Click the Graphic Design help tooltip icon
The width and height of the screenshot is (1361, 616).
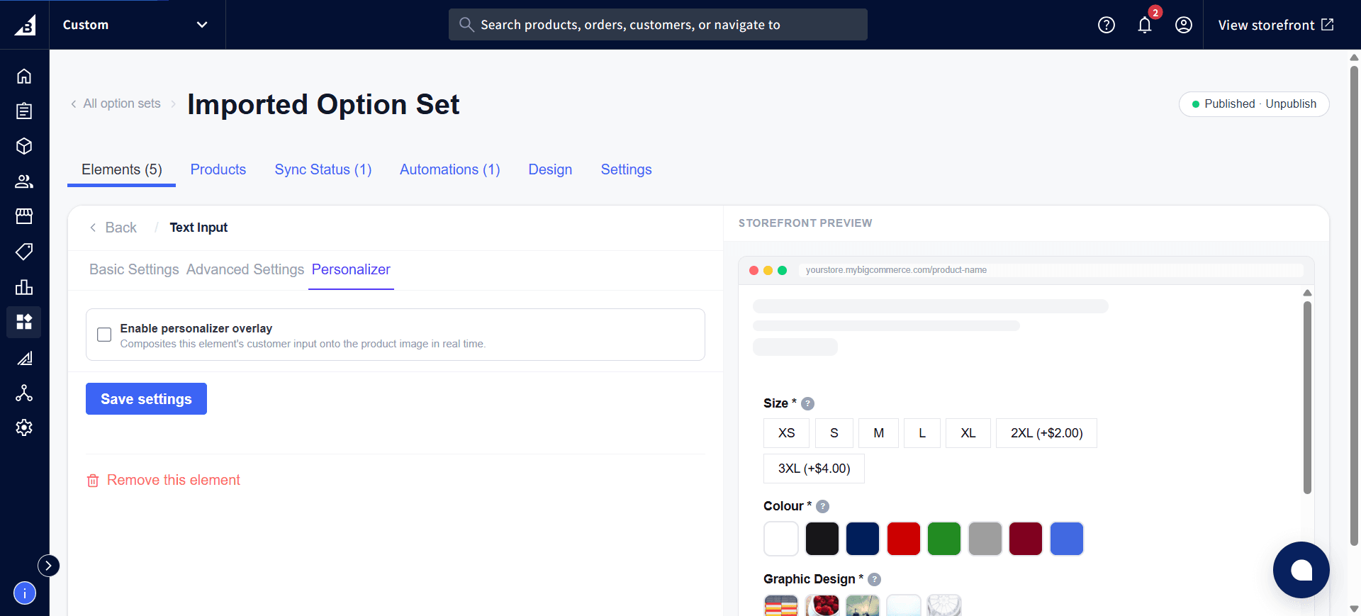(875, 579)
